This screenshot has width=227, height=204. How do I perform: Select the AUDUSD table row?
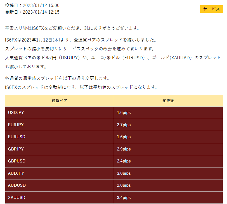pyautogui.click(x=59, y=185)
